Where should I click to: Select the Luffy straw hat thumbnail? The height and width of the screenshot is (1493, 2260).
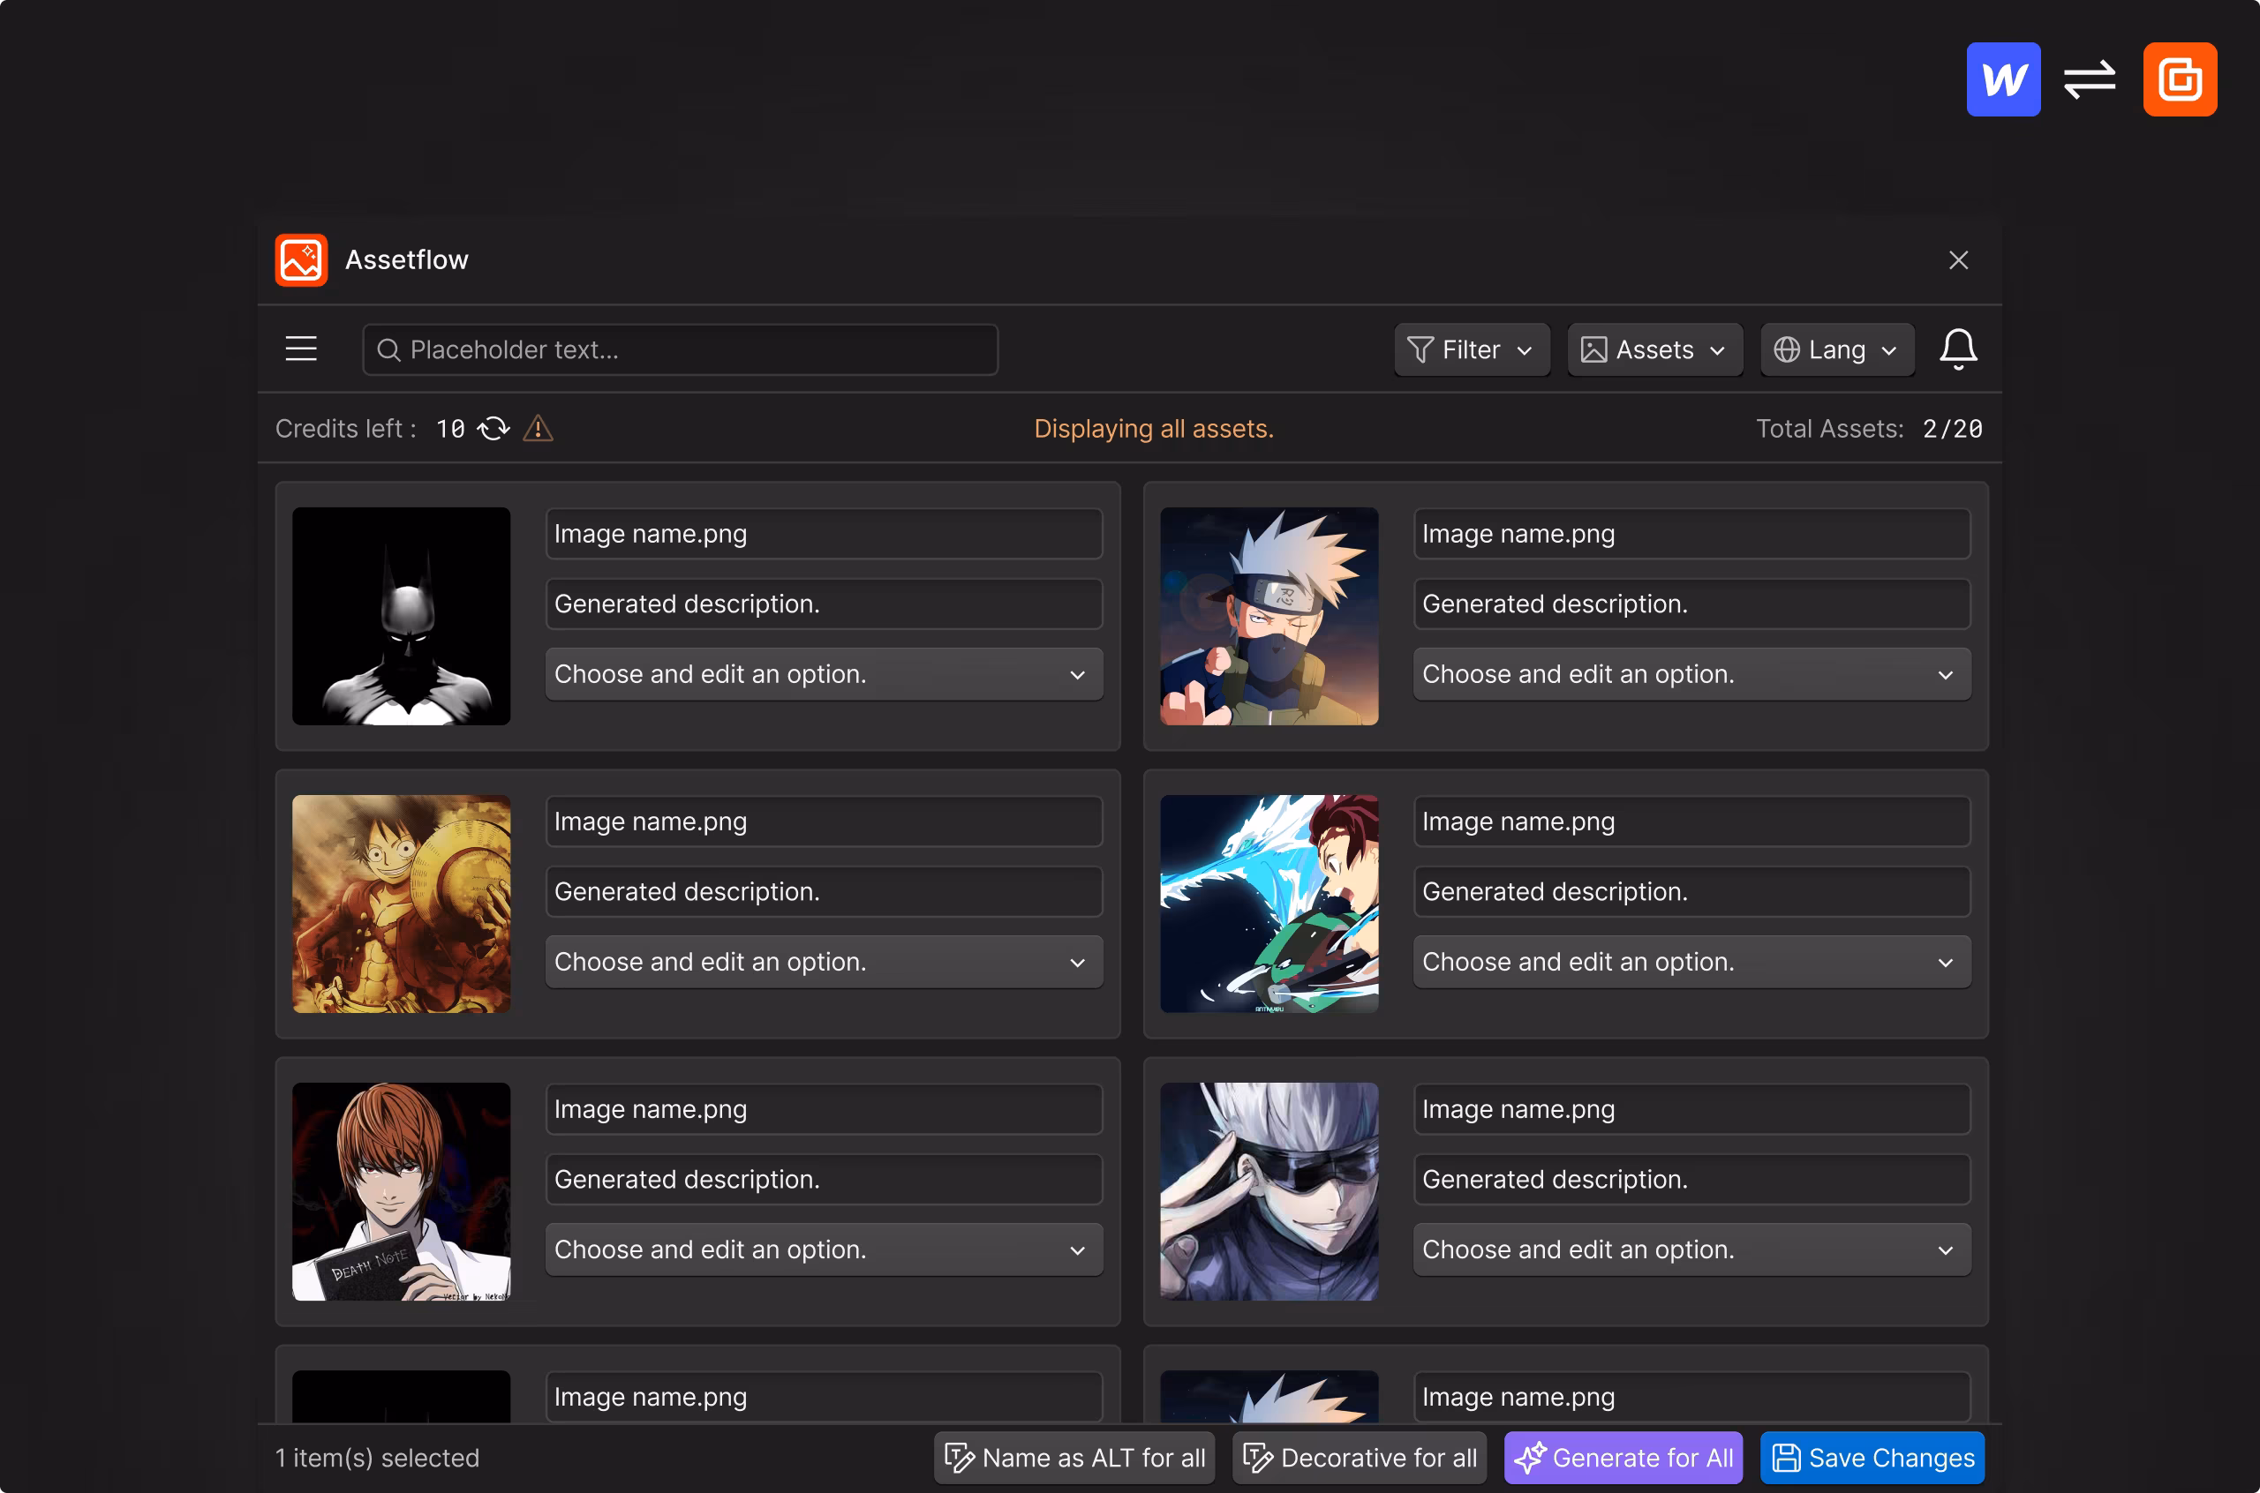pos(401,904)
